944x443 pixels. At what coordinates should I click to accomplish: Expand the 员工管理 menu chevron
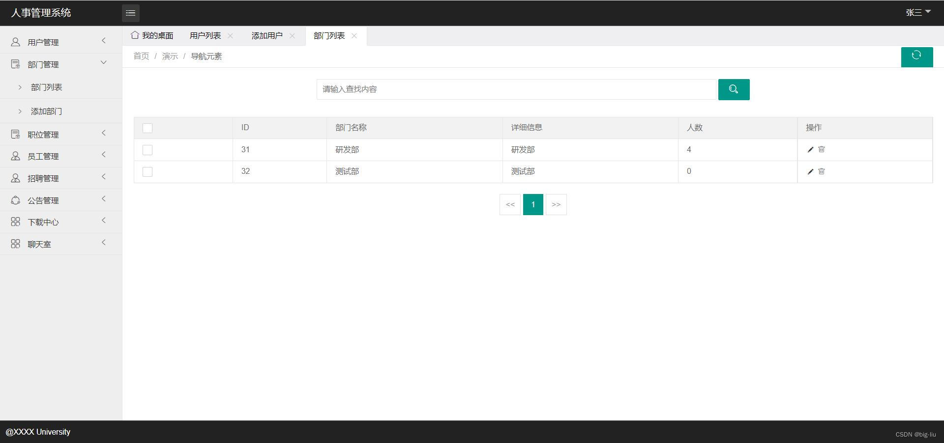[104, 155]
